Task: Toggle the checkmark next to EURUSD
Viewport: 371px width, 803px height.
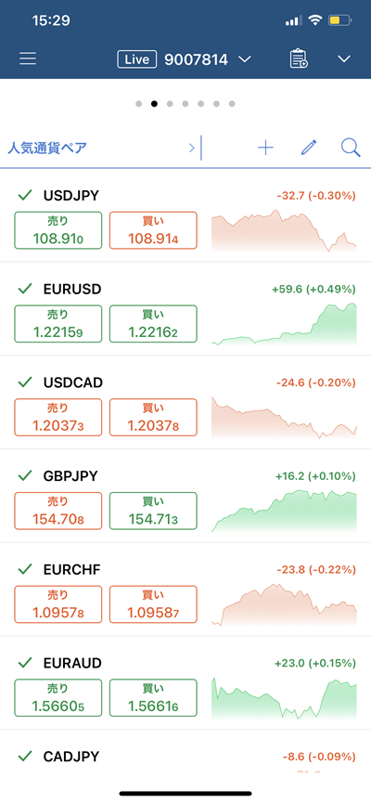Action: click(25, 289)
